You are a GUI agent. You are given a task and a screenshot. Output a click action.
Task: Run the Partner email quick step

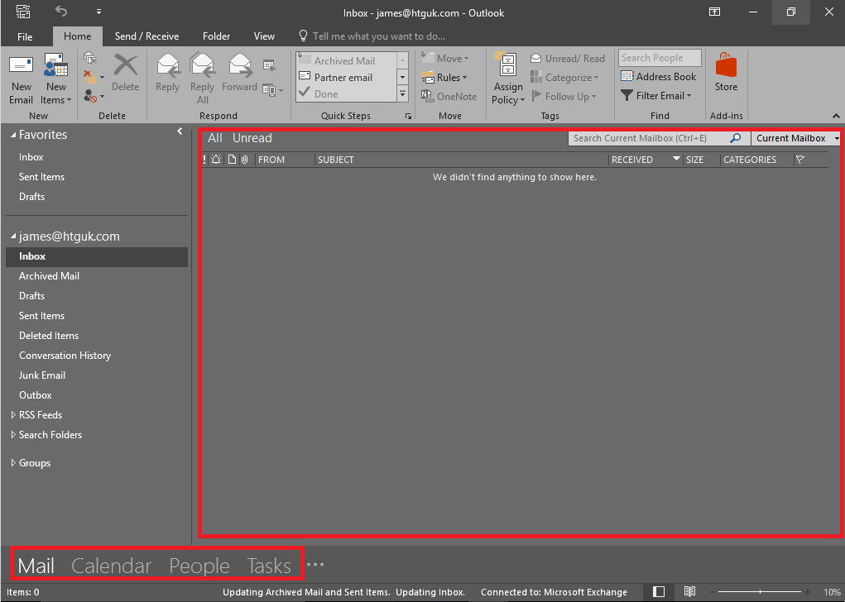click(347, 78)
